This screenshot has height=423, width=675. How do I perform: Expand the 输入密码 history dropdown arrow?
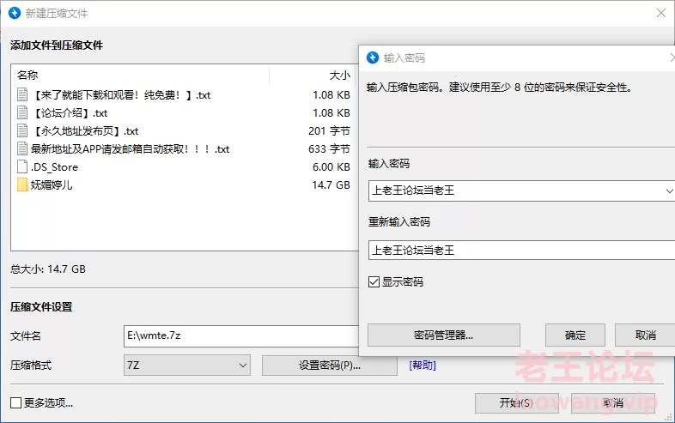click(x=669, y=190)
